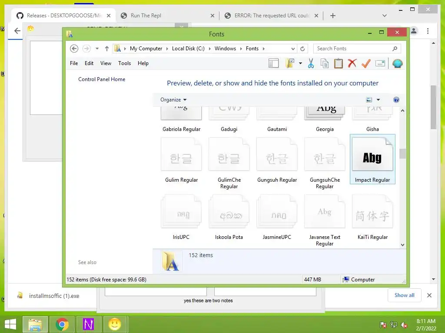This screenshot has width=445, height=333.
Task: Open File Explorer from taskbar
Action: 35,324
